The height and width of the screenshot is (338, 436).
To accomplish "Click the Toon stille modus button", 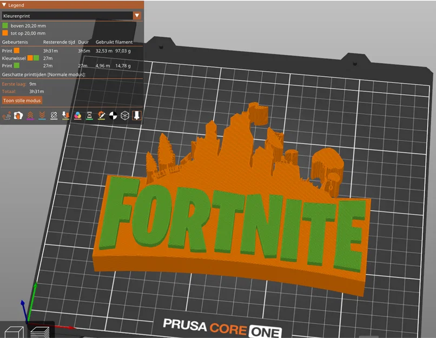I will [x=22, y=101].
